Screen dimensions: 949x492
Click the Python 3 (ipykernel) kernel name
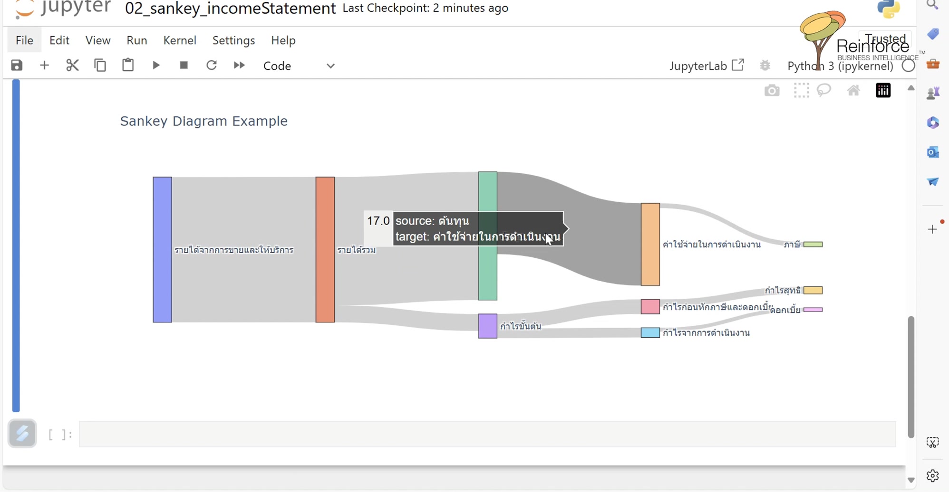coord(840,66)
